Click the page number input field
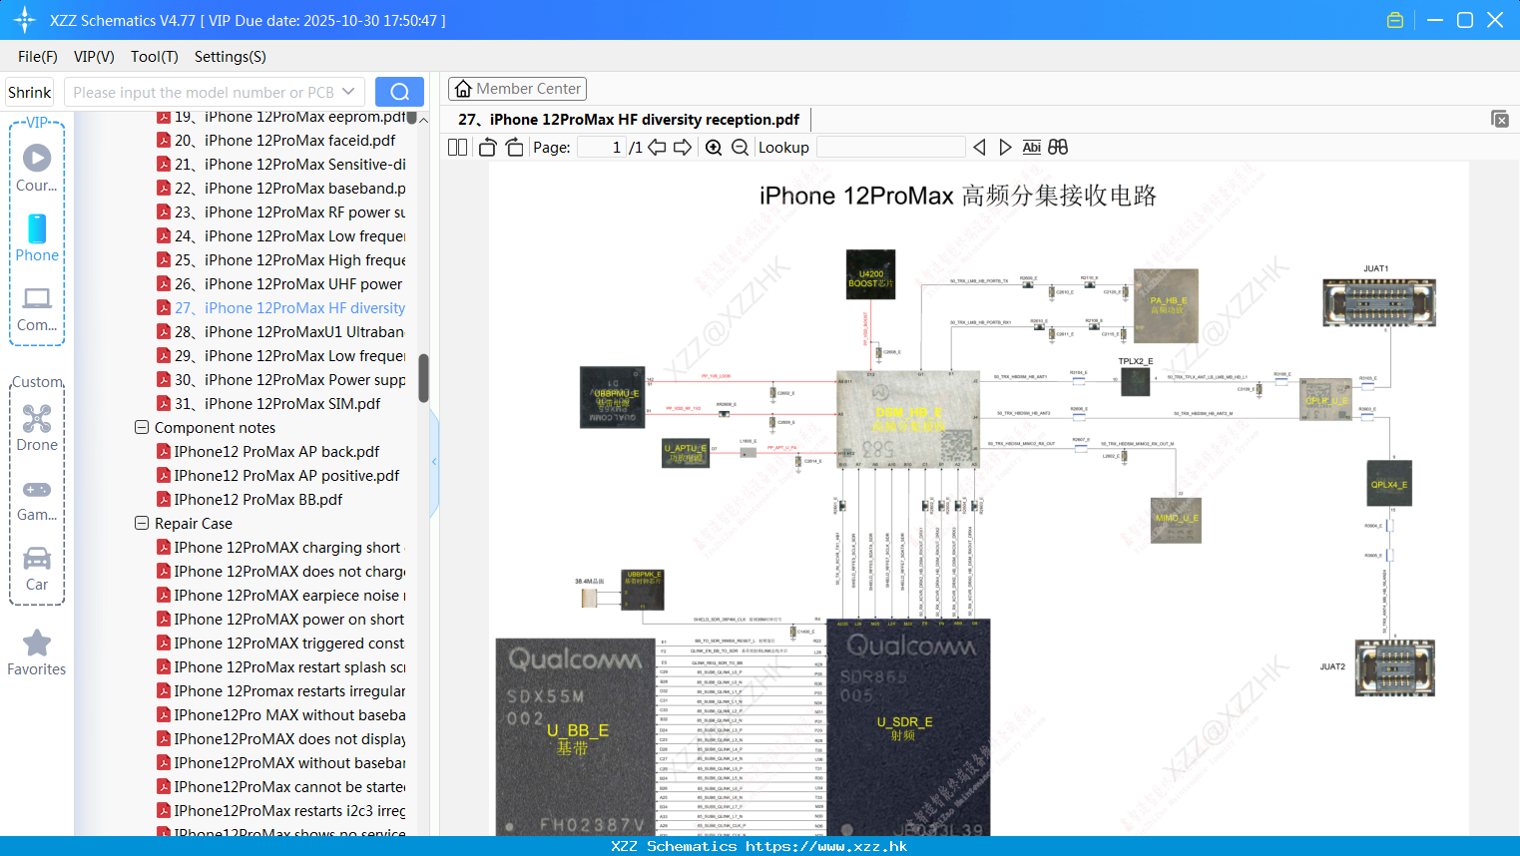Viewport: 1520px width, 856px height. coord(602,148)
